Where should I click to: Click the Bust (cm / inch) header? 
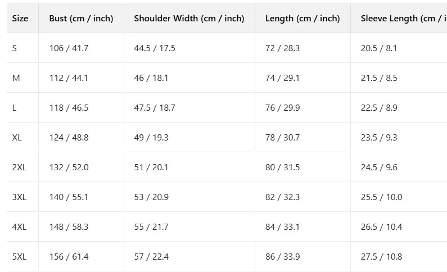[81, 19]
